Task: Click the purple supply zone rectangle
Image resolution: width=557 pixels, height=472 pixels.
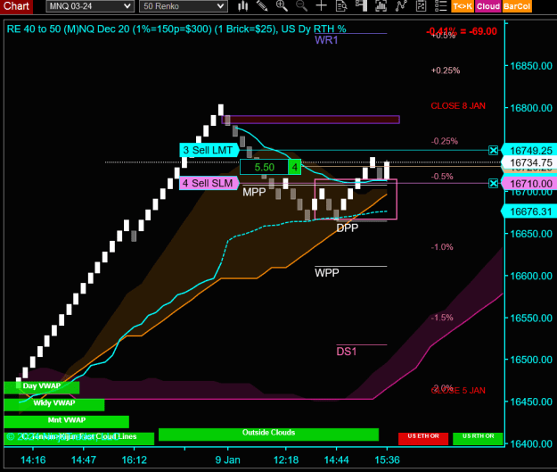Action: pos(310,120)
